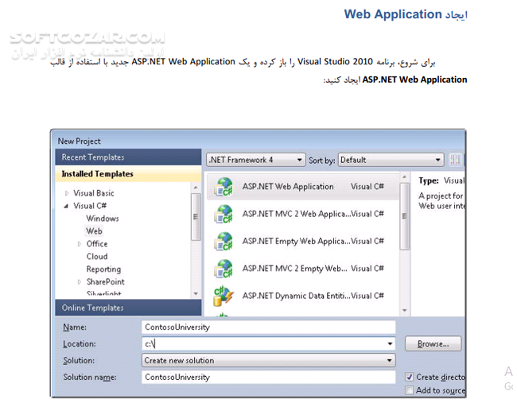Click the project list scrollbar up arrow
Viewport: 517px width, 407px height.
pos(405,177)
